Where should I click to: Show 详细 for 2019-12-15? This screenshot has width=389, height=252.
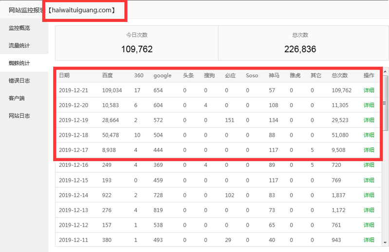369,180
